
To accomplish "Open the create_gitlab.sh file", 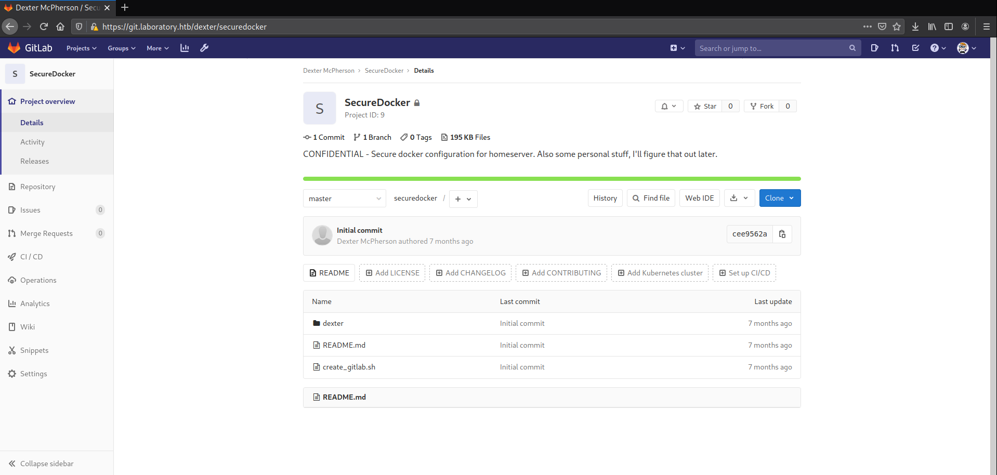I will click(x=349, y=367).
